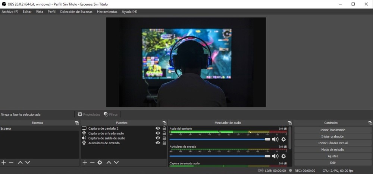
Task: Move scene down with arrow in Escenas
Action: pos(28,162)
